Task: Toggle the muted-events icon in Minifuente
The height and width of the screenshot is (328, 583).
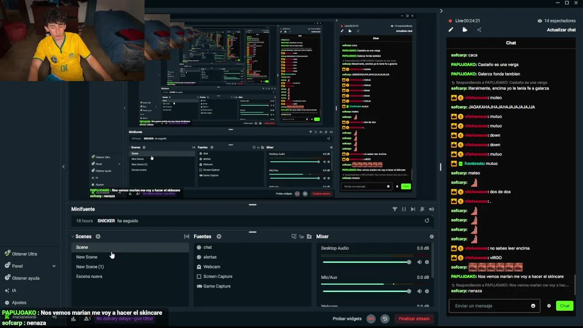Action: [422, 209]
